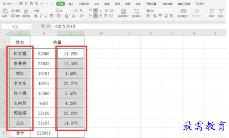Open the 特色功能 tab
The image size is (229, 138).
click(x=168, y=4)
